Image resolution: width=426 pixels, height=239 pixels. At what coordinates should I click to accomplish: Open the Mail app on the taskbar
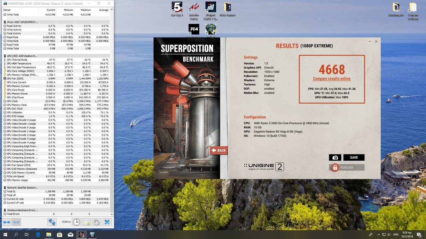tap(70, 235)
